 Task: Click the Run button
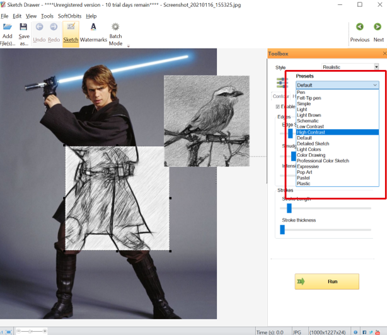(x=326, y=281)
